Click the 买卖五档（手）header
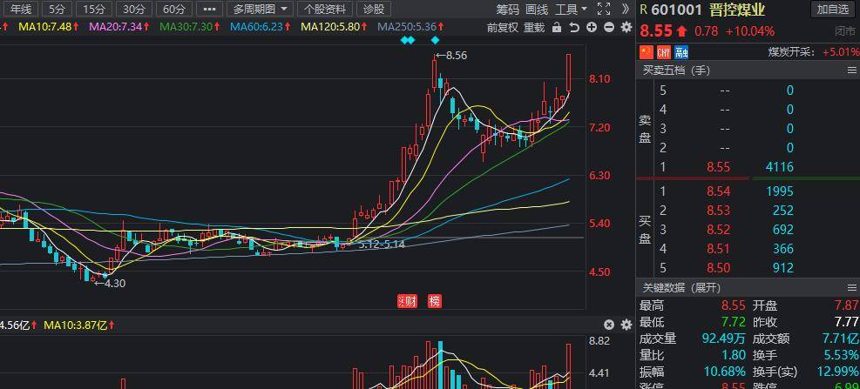Viewport: 860px width, 389px height. pyautogui.click(x=676, y=70)
